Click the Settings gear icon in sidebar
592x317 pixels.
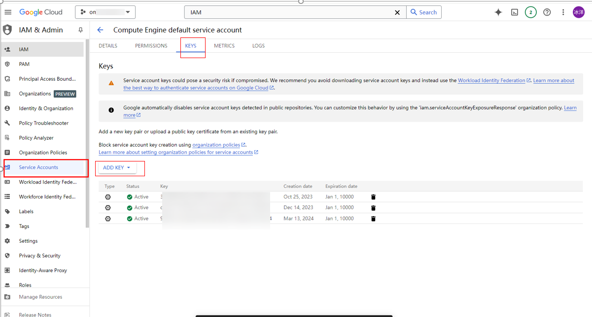[x=7, y=241]
